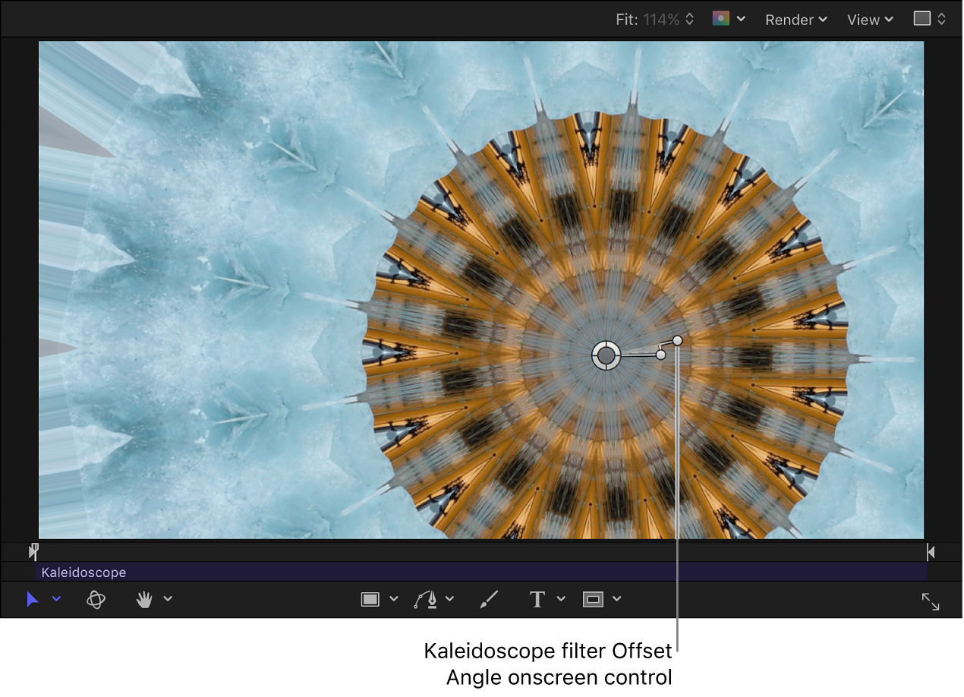Pick the Bezier drawing tool
The width and height of the screenshot is (964, 697).
point(427,599)
